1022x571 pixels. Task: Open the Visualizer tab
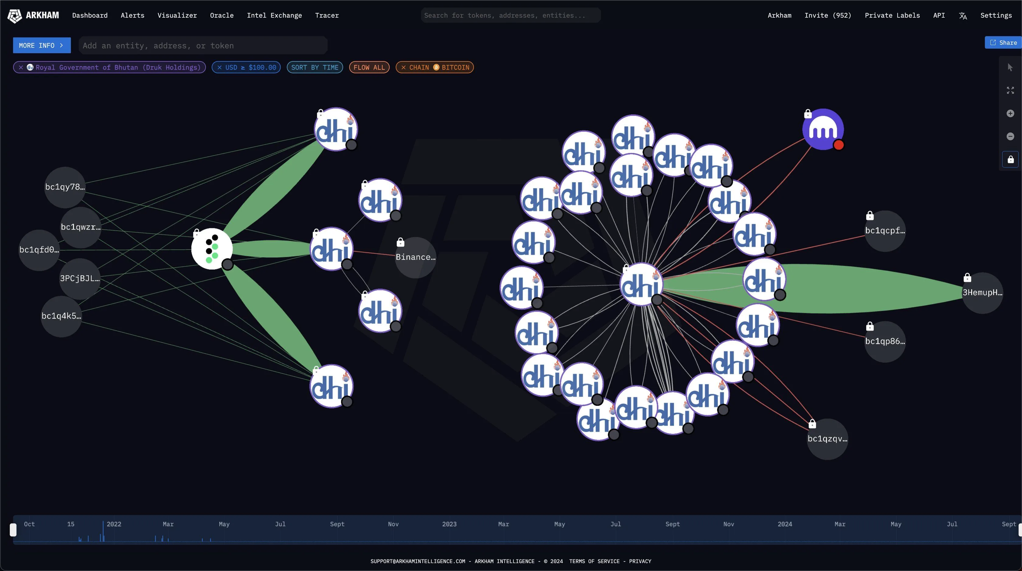(x=177, y=16)
